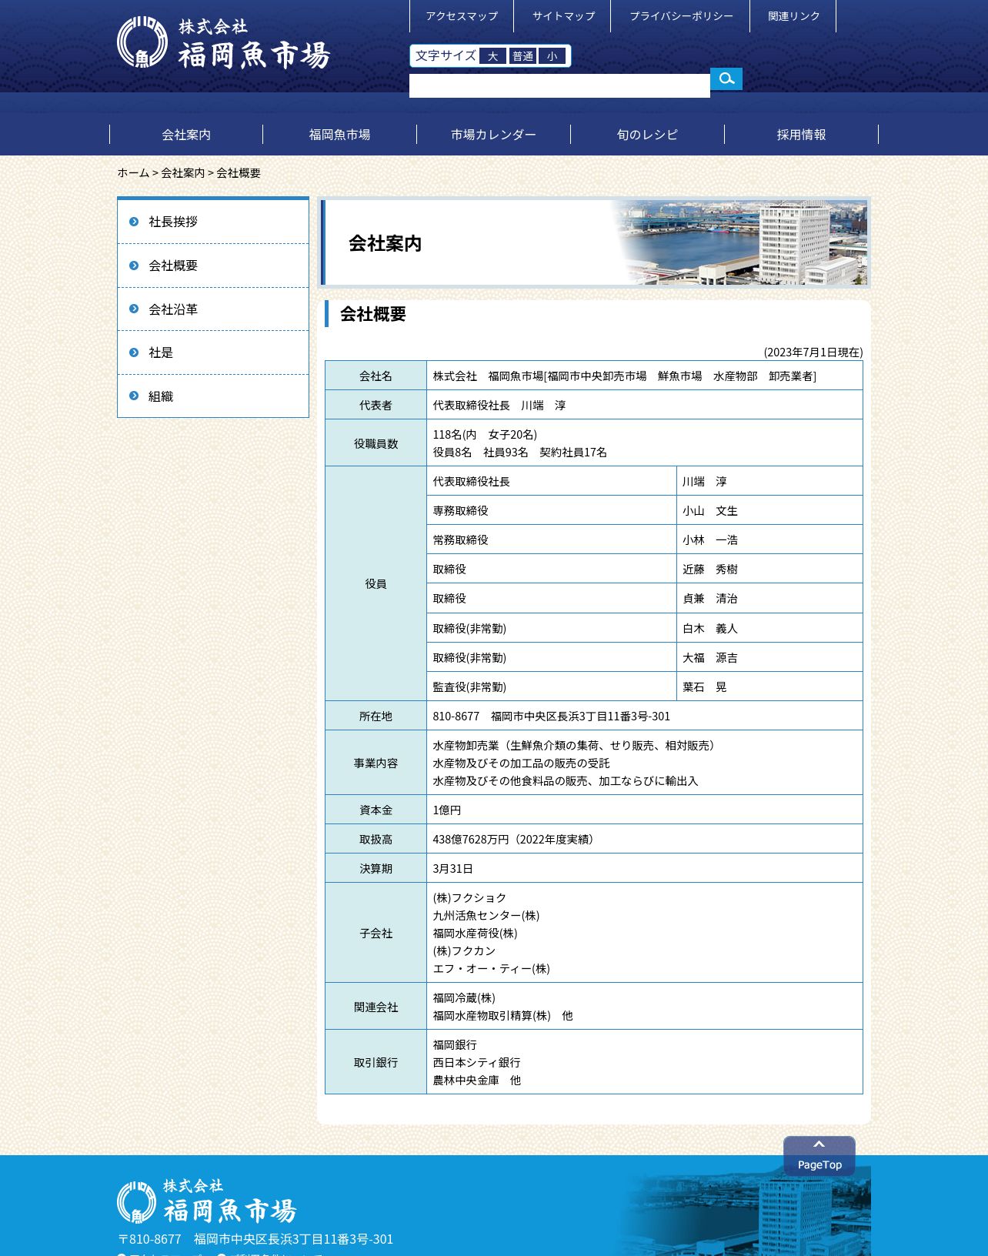Click bank entry 農林中央金庫 他
Viewport: 988px width, 1256px height.
pos(476,1080)
